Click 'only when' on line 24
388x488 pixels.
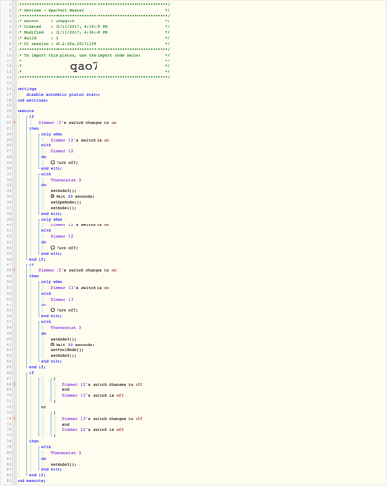(x=52, y=134)
